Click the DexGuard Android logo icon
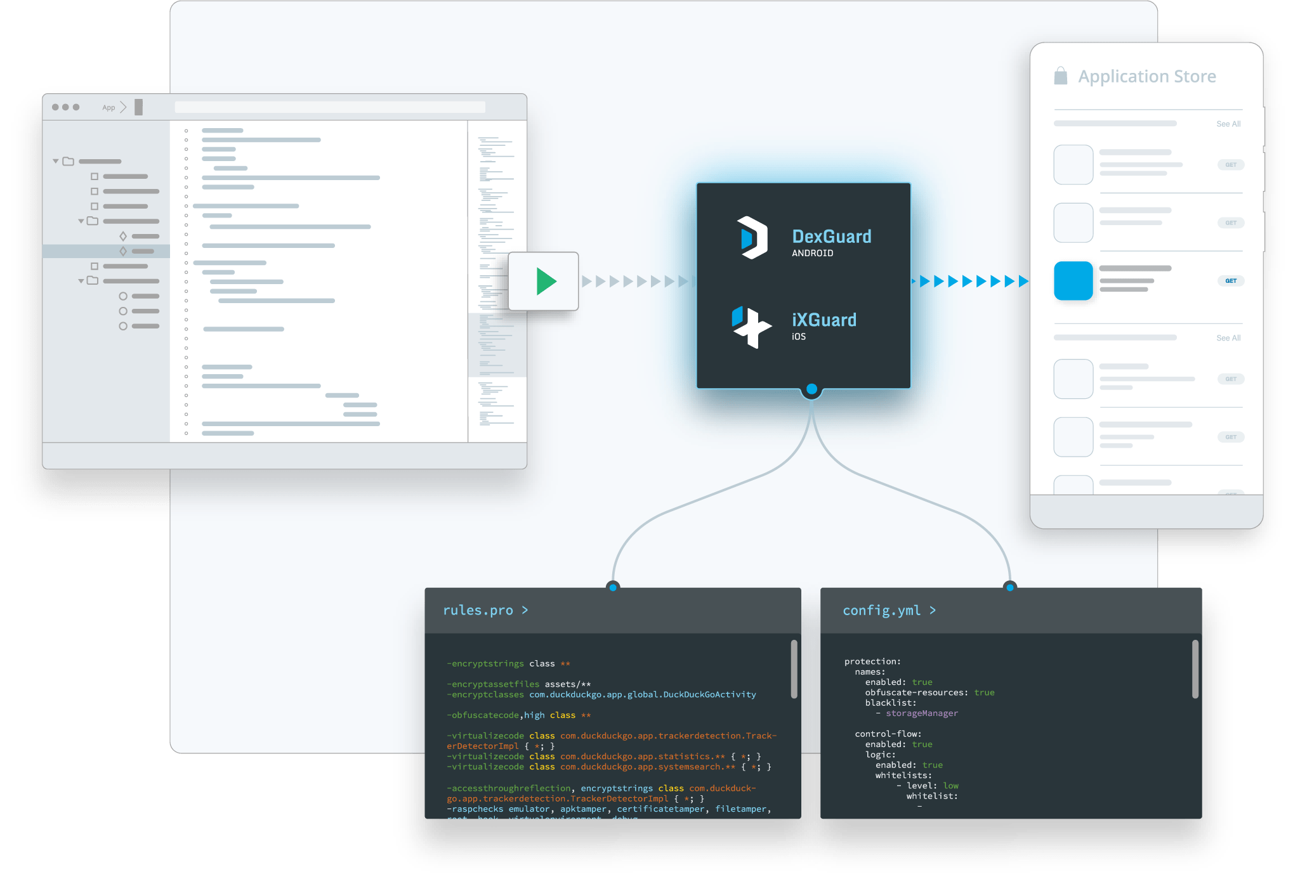The image size is (1293, 884). pos(752,238)
